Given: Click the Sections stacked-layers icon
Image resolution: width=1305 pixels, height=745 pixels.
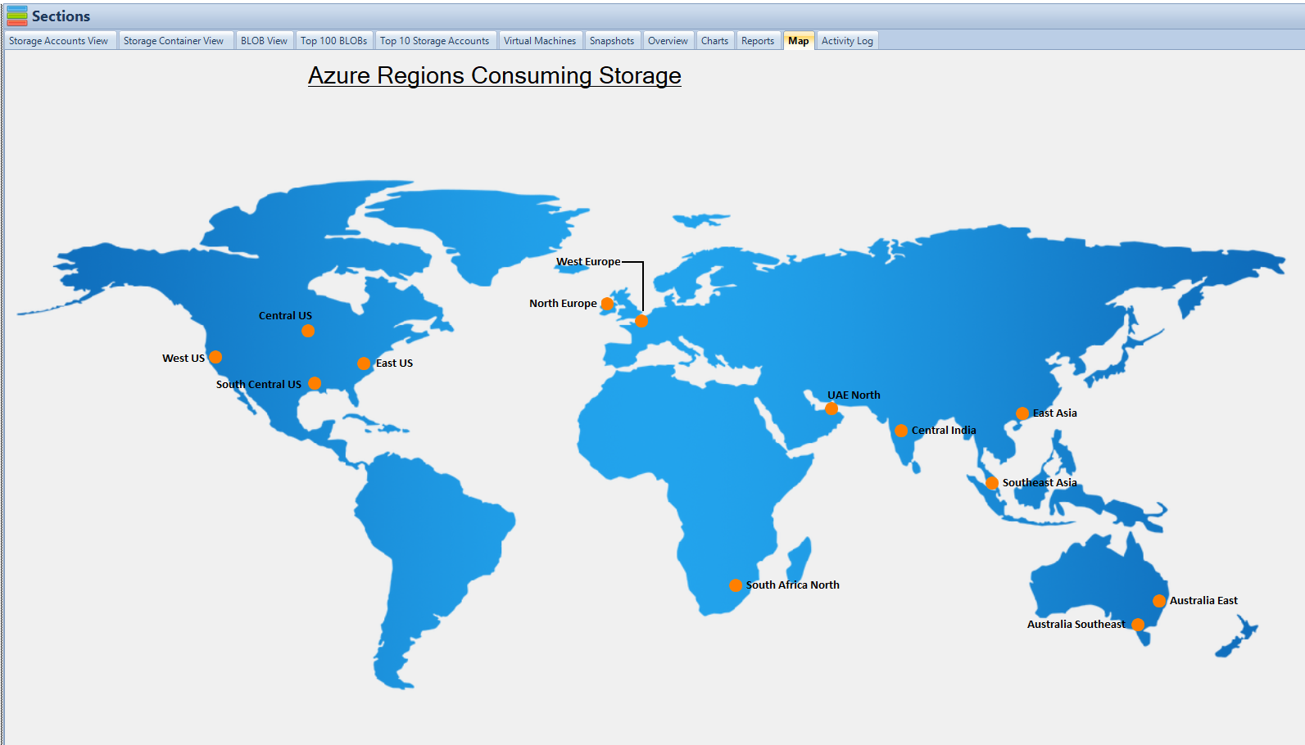Looking at the screenshot, I should (17, 16).
